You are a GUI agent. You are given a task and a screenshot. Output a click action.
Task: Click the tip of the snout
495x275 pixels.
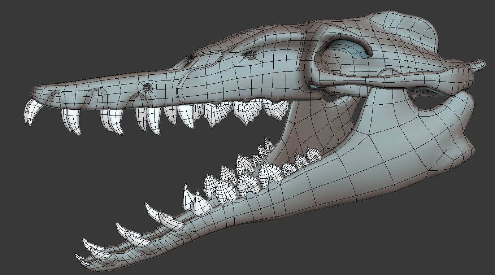pyautogui.click(x=32, y=92)
